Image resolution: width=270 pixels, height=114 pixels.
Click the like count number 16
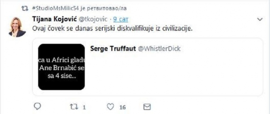(x=122, y=108)
